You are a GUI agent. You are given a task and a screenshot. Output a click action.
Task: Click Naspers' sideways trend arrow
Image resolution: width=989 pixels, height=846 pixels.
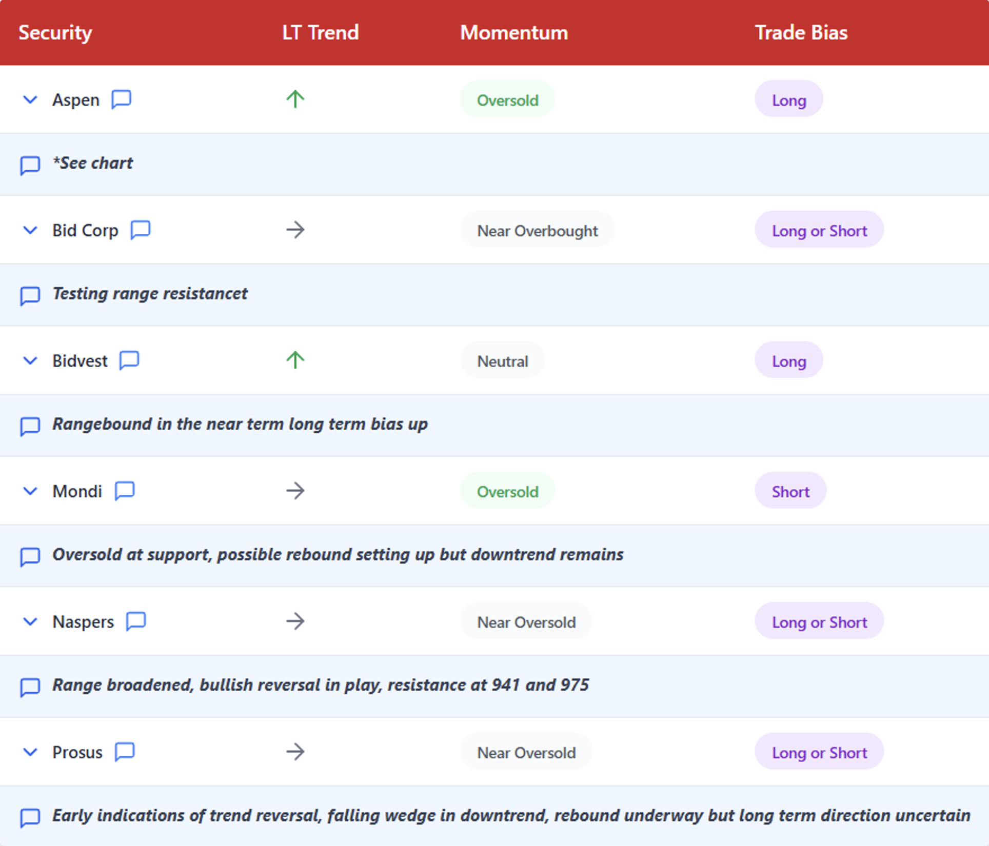point(295,621)
